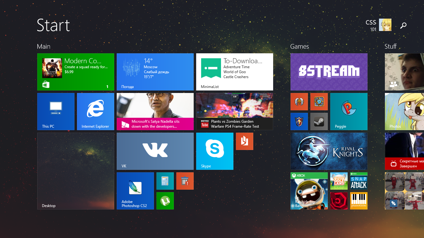Click the Castle Crashers list entry
The image size is (424, 238).
click(236, 77)
